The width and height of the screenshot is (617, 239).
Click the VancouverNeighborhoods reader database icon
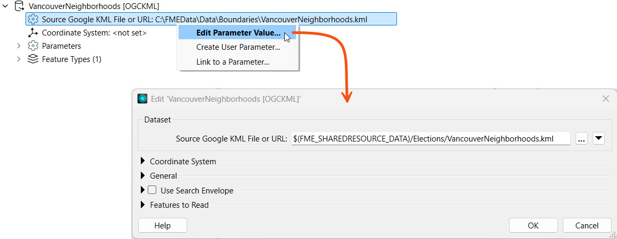(x=19, y=6)
